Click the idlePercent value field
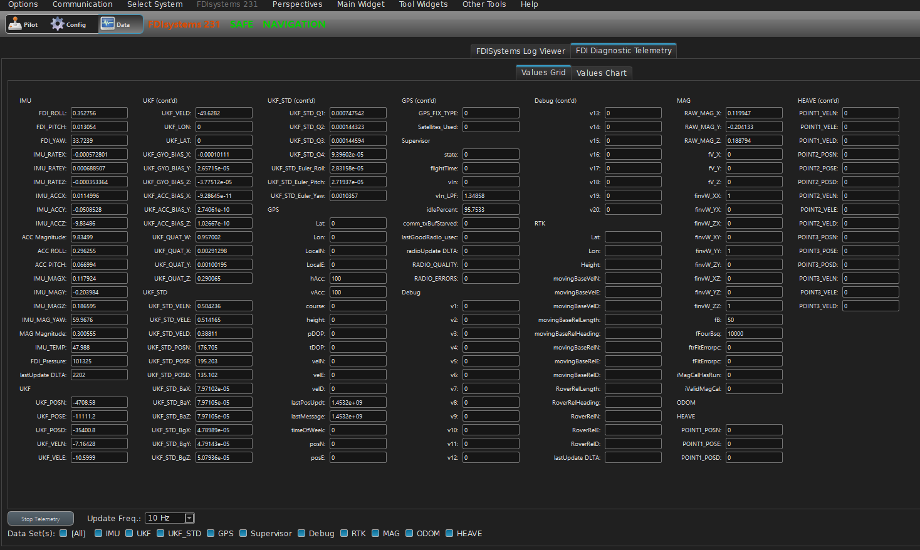 click(491, 210)
